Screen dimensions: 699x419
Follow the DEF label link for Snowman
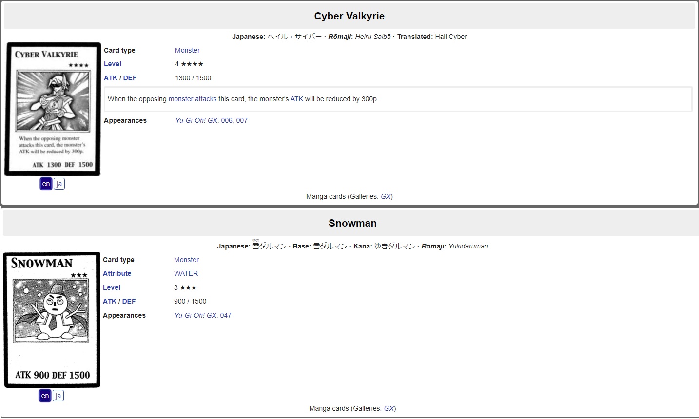tap(129, 301)
